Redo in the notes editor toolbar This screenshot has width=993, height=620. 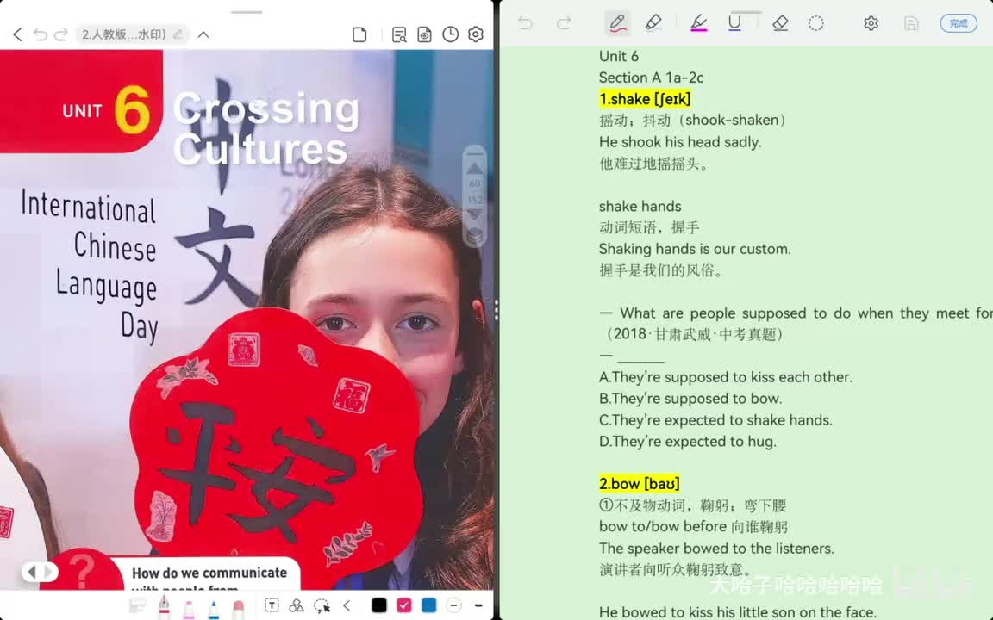(564, 23)
